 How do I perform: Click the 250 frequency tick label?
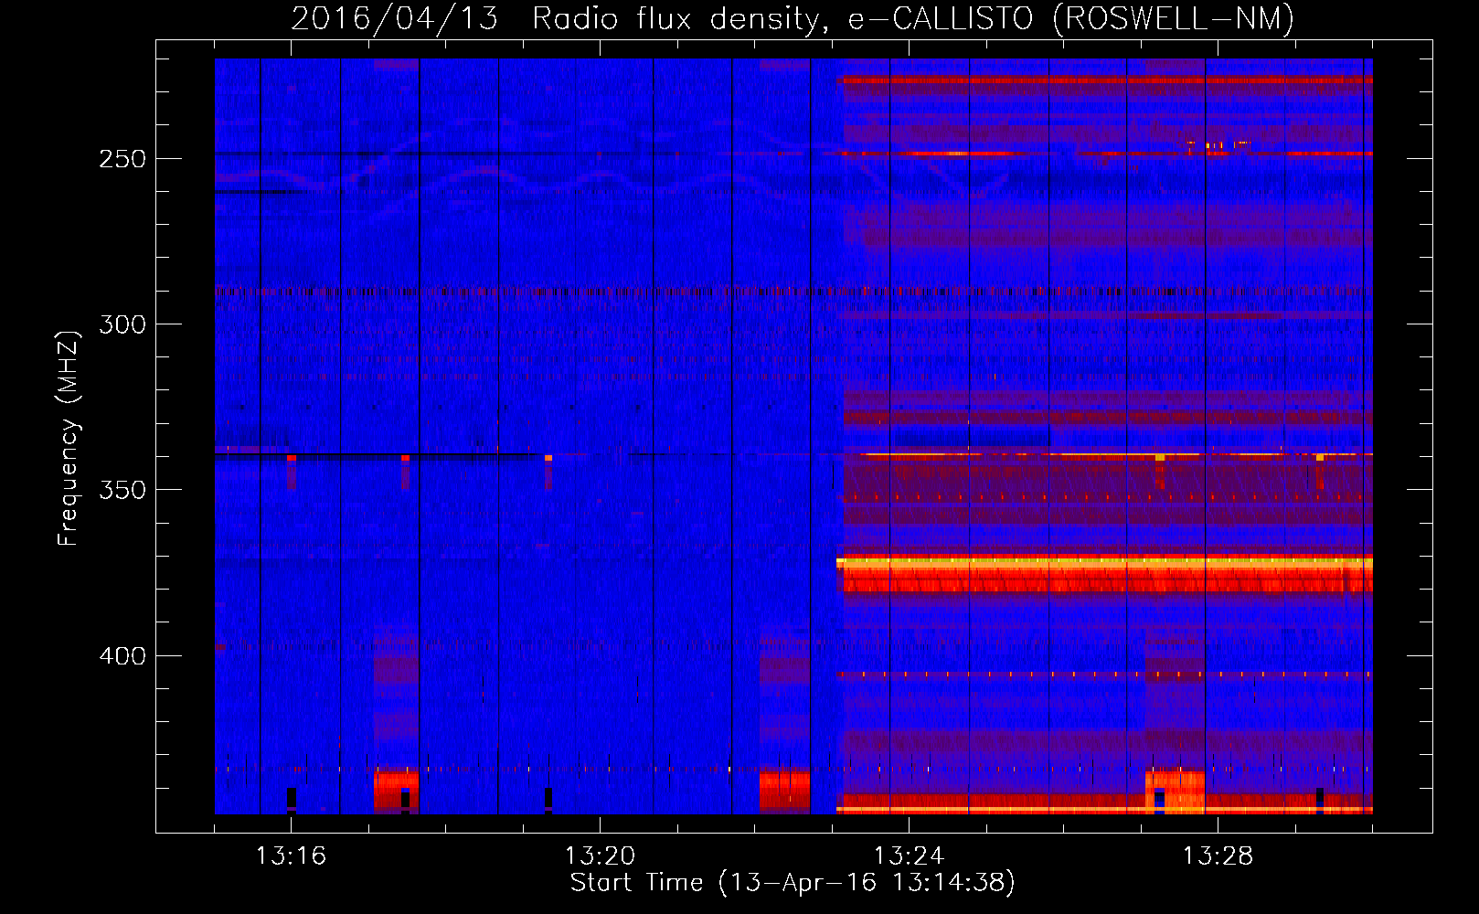(x=122, y=159)
